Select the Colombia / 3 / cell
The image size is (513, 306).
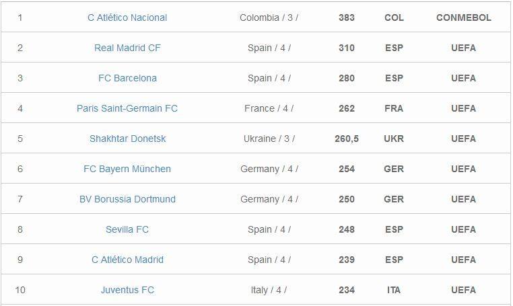(x=269, y=17)
